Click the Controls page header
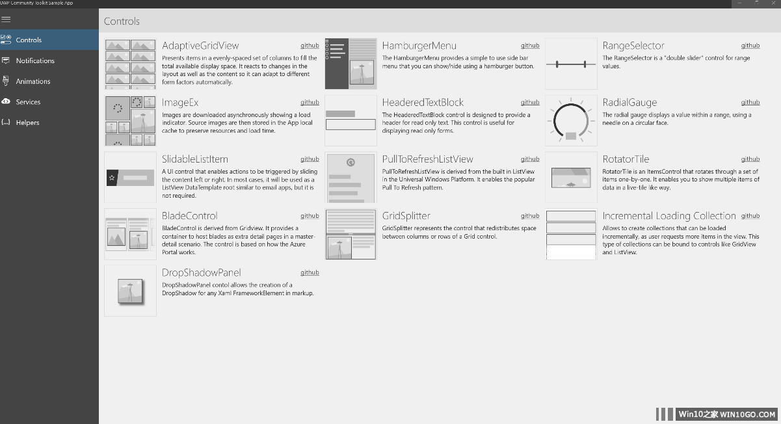This screenshot has width=781, height=424. point(122,21)
